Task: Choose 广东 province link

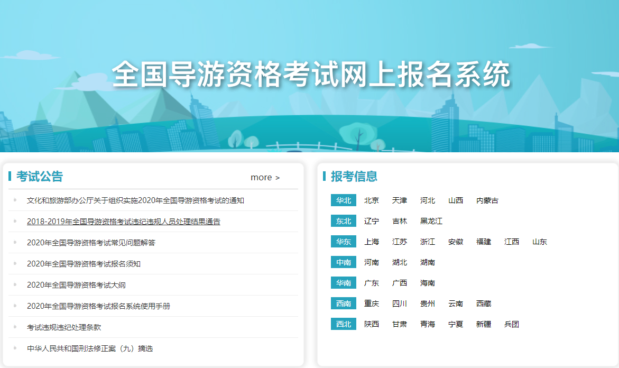Action: (x=372, y=283)
